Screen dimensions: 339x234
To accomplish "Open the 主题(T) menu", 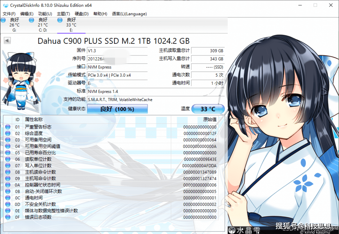I will click(63, 14).
